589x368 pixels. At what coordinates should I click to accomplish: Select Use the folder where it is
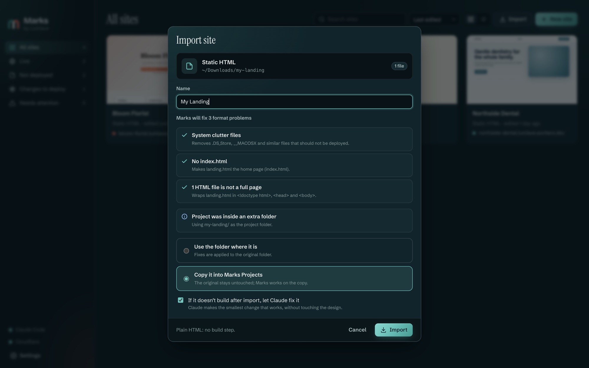click(294, 251)
